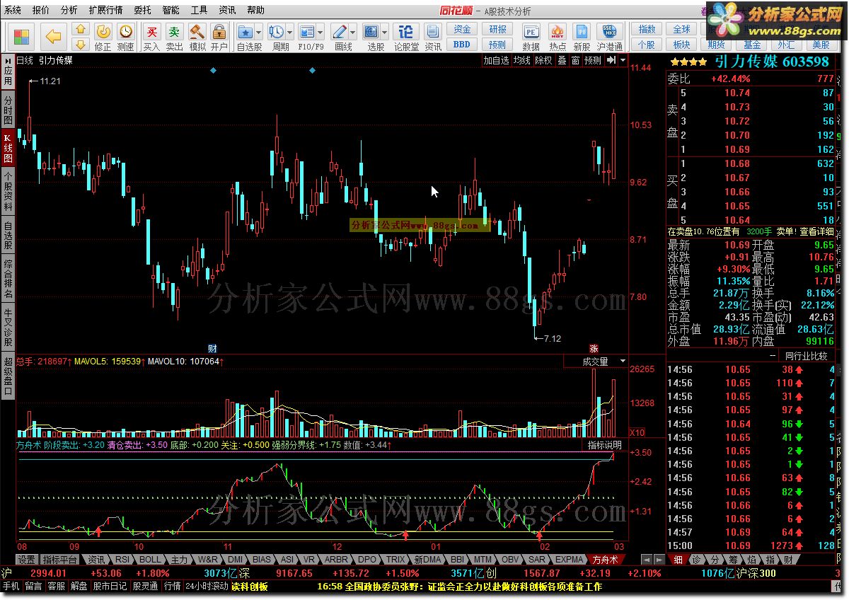This screenshot has height=600, width=849.
Task: Click the 指标说明 indicator description button
Action: coord(606,445)
